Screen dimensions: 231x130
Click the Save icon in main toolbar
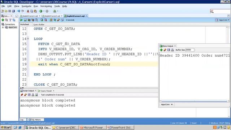(10, 11)
